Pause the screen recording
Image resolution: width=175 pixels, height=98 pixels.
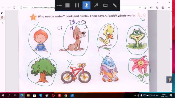click(x=77, y=5)
